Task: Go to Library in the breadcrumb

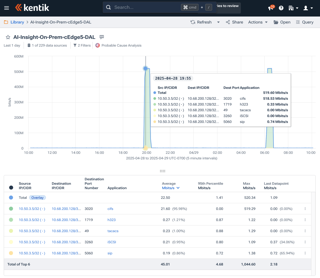Action: [17, 22]
